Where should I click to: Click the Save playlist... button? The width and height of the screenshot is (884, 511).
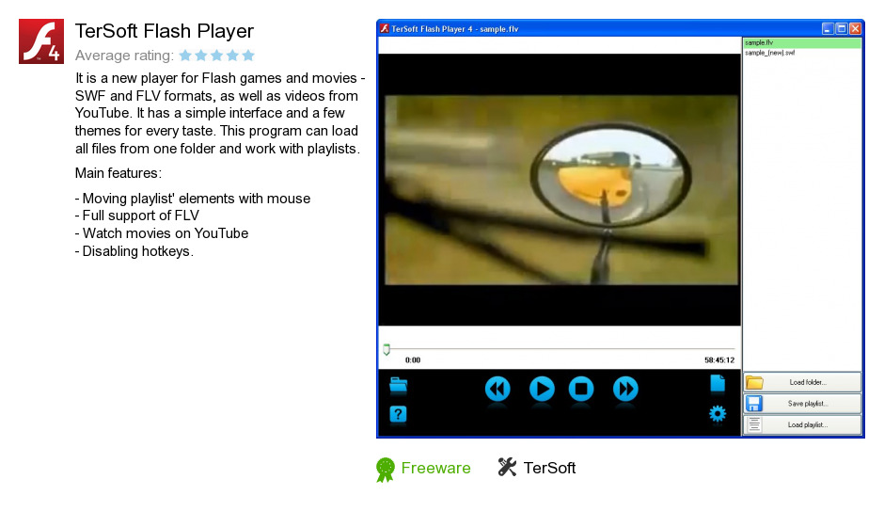click(802, 404)
